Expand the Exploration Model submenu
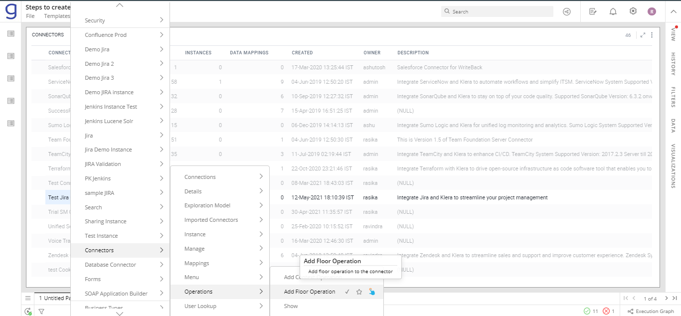 pos(261,205)
